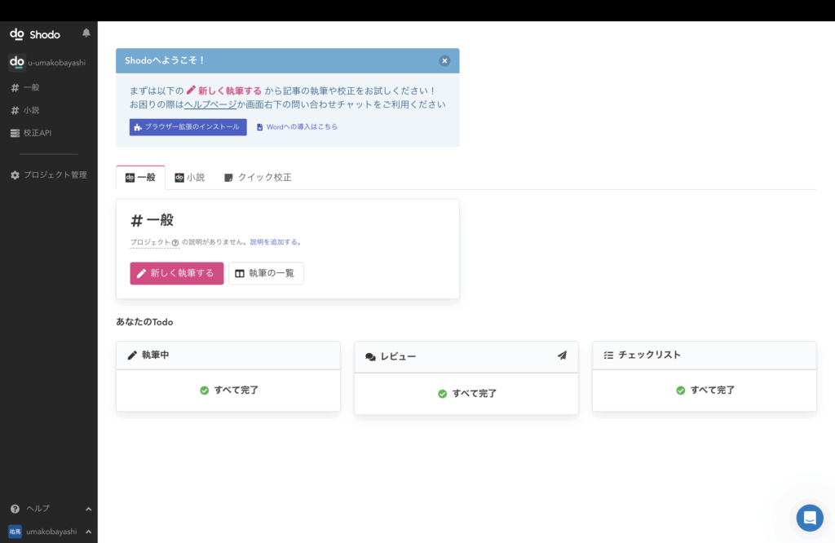Screen dimensions: 835x543
Task: Follow the ヘルプページ link
Action: point(210,104)
